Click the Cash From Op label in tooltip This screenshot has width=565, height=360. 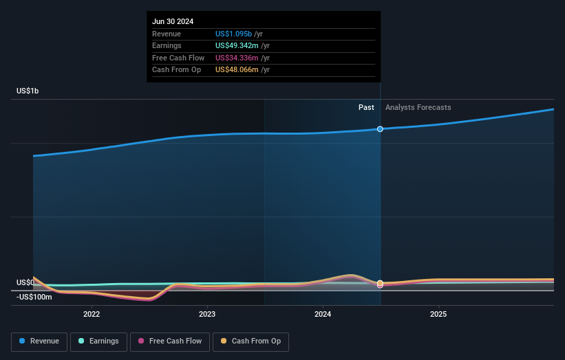pyautogui.click(x=177, y=70)
